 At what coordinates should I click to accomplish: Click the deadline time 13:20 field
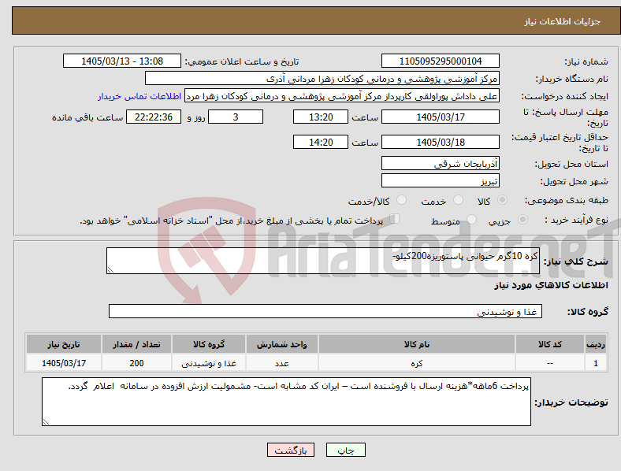click(321, 117)
